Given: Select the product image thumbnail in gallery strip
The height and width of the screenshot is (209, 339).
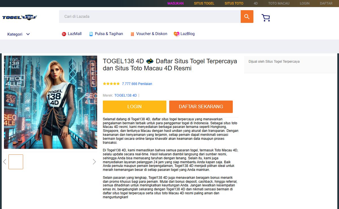Looking at the screenshot, I should (x=16, y=162).
